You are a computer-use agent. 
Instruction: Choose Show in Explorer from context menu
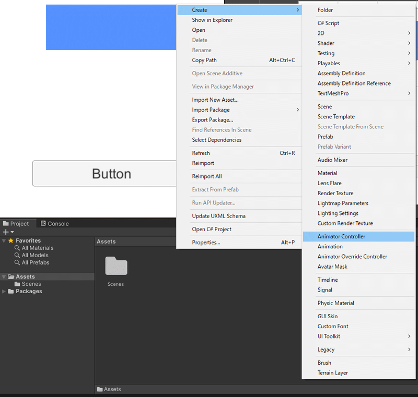(x=239, y=20)
